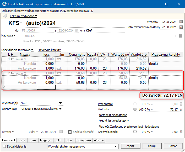Select the Kredyt kupiecki radio button
The width and height of the screenshot is (185, 152).
tap(135, 132)
